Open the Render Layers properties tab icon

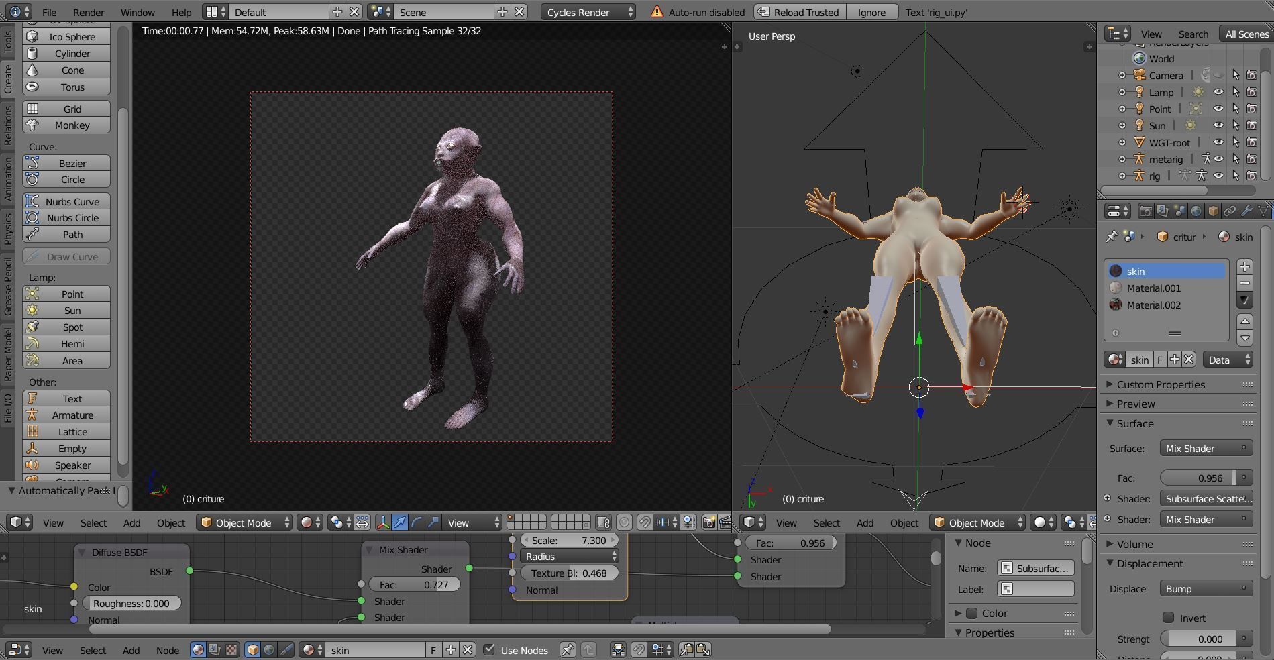(x=1163, y=211)
